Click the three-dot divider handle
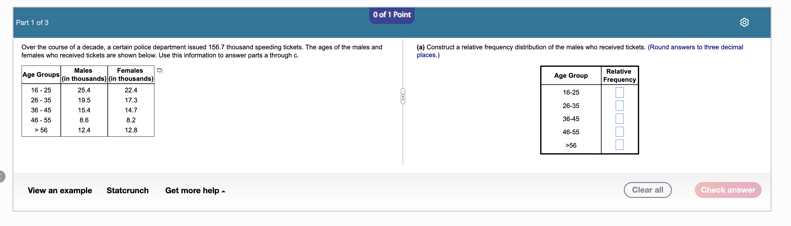 [x=403, y=97]
